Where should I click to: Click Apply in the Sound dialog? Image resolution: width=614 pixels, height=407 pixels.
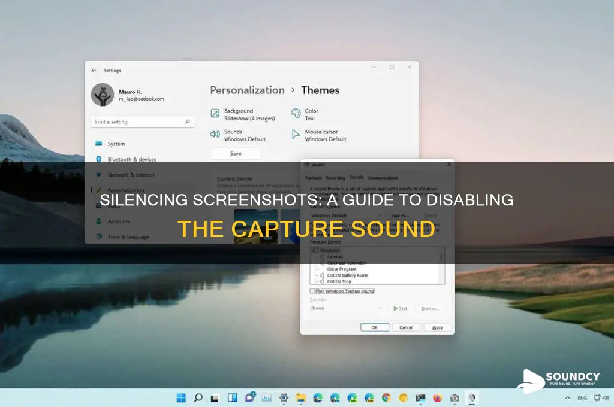tap(437, 327)
